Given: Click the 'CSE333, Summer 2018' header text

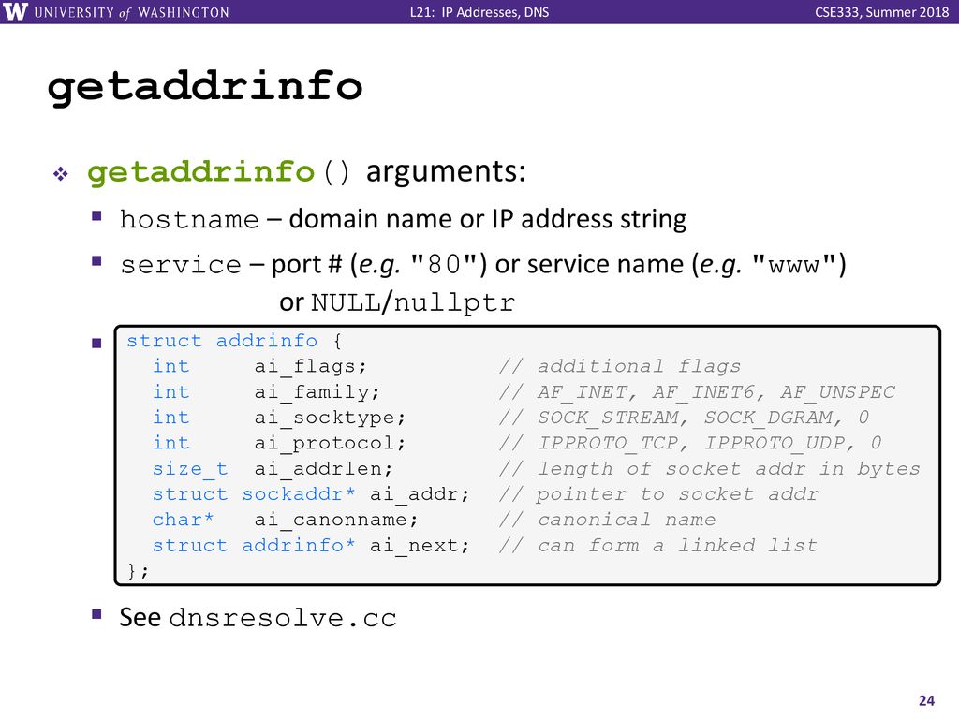Looking at the screenshot, I should click(x=881, y=12).
